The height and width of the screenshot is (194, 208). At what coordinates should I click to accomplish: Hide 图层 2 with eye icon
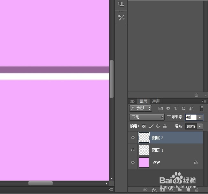tap(133, 138)
